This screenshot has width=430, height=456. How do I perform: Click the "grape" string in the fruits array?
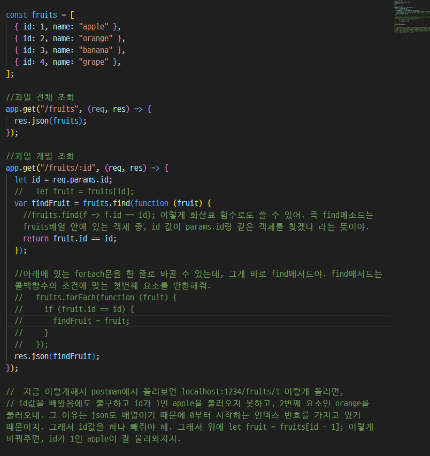(x=94, y=62)
